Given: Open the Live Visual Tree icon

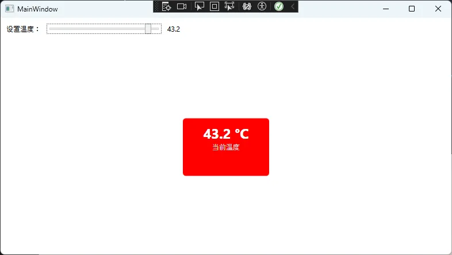Looking at the screenshot, I should tap(167, 6).
